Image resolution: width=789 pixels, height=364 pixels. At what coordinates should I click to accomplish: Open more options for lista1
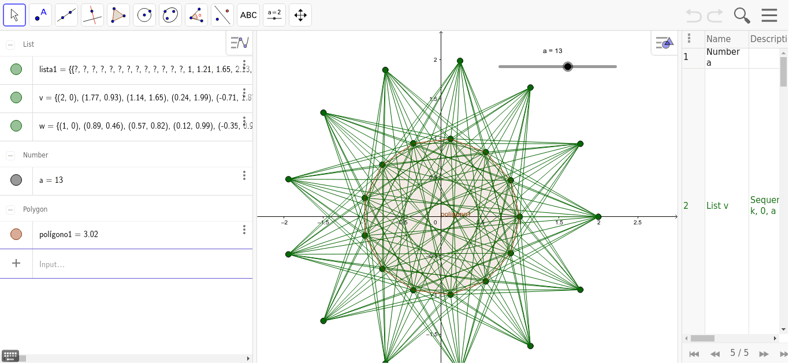[244, 65]
